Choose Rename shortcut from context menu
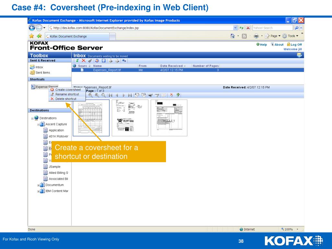This screenshot has height=249, width=332. click(x=67, y=94)
